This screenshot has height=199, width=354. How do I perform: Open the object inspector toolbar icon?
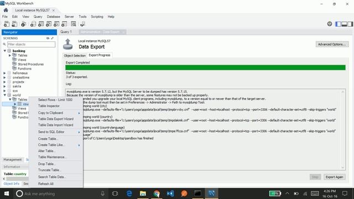(23, 24)
